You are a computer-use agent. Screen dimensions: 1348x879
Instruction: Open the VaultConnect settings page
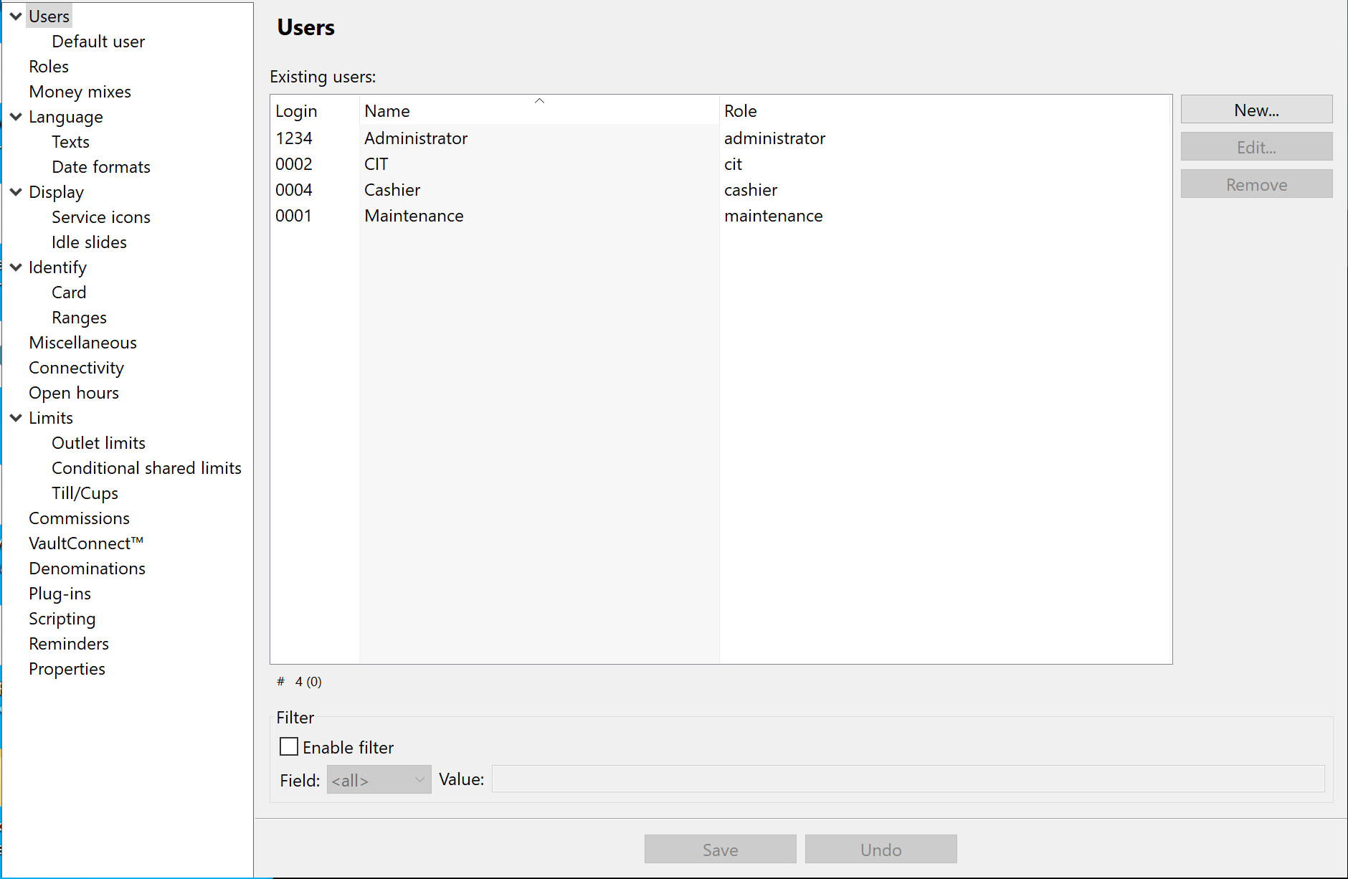tap(85, 543)
